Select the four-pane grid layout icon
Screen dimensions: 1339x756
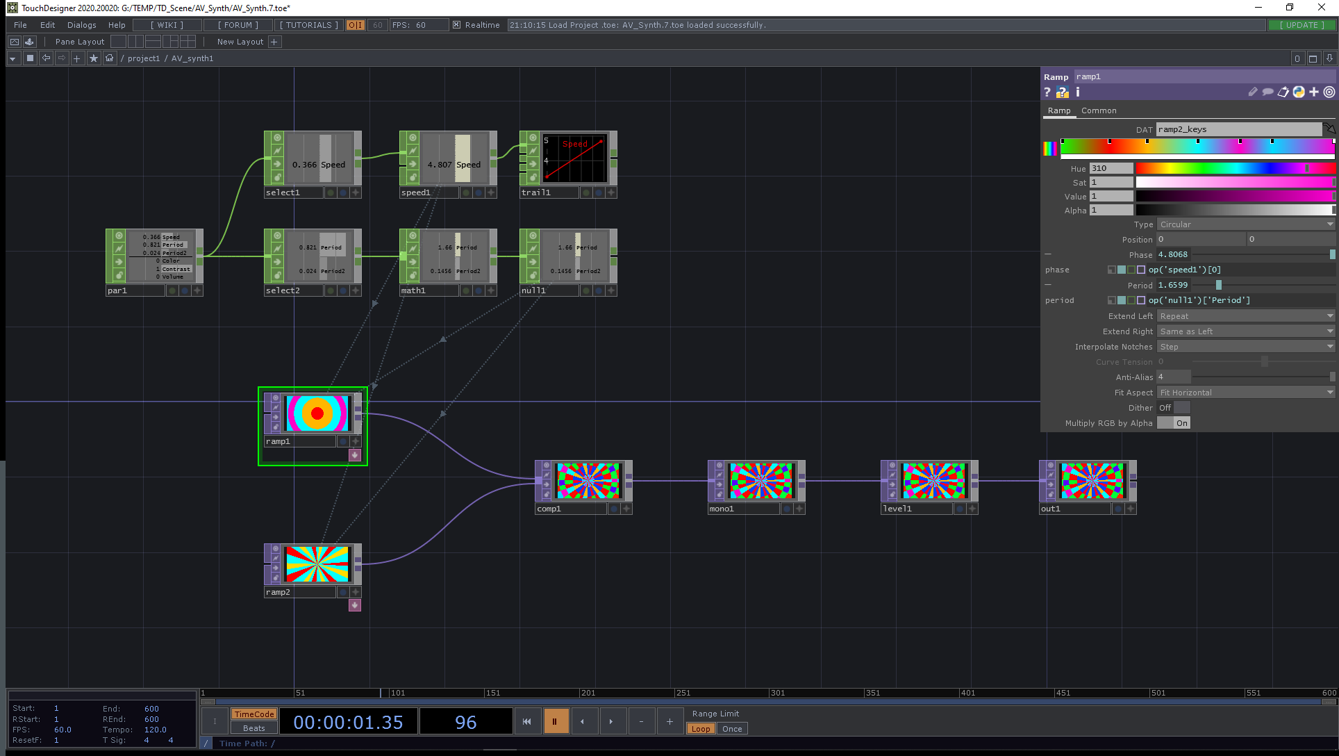click(188, 42)
